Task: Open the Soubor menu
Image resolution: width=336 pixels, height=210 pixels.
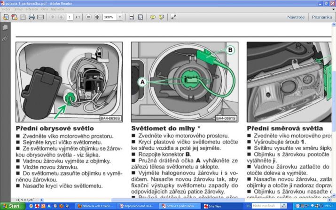Action: (x=6, y=9)
